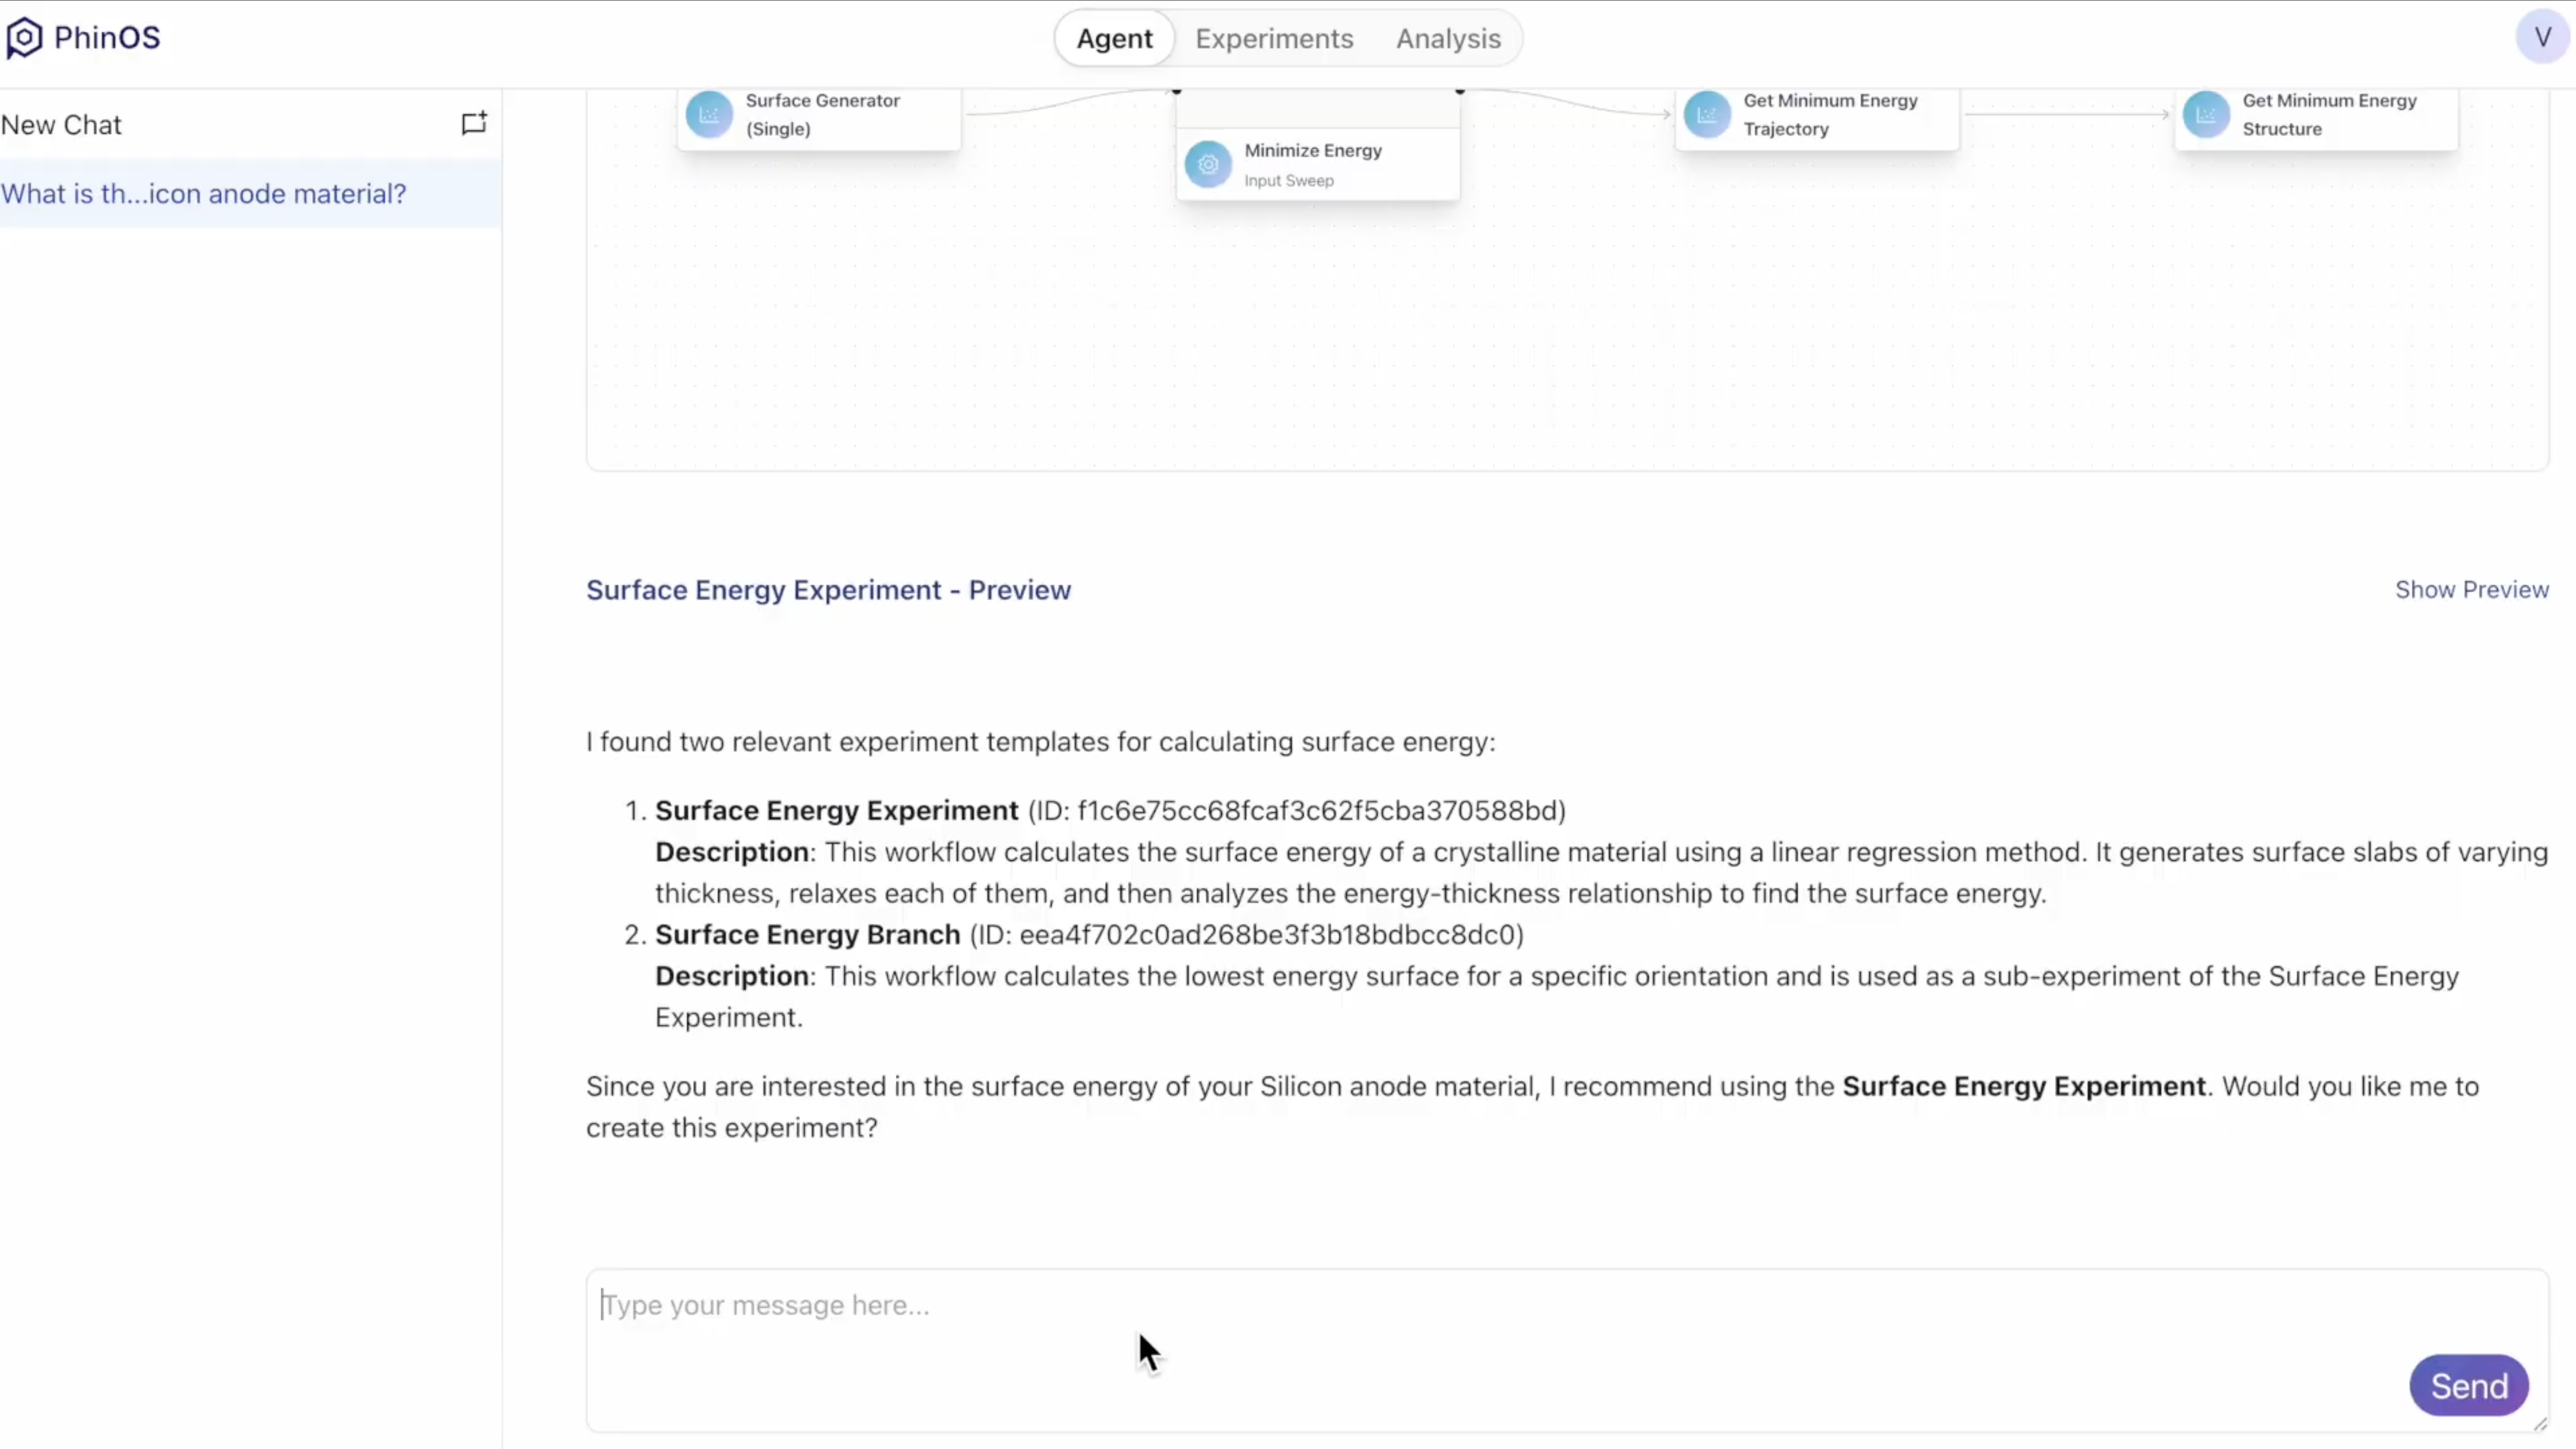The height and width of the screenshot is (1449, 2576).
Task: Select the Minimize Energy gear node icon
Action: click(1208, 164)
